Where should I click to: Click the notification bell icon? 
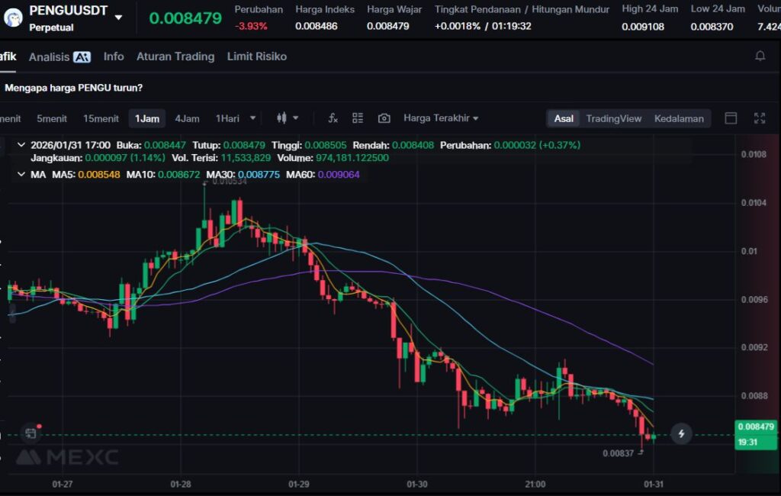point(760,56)
